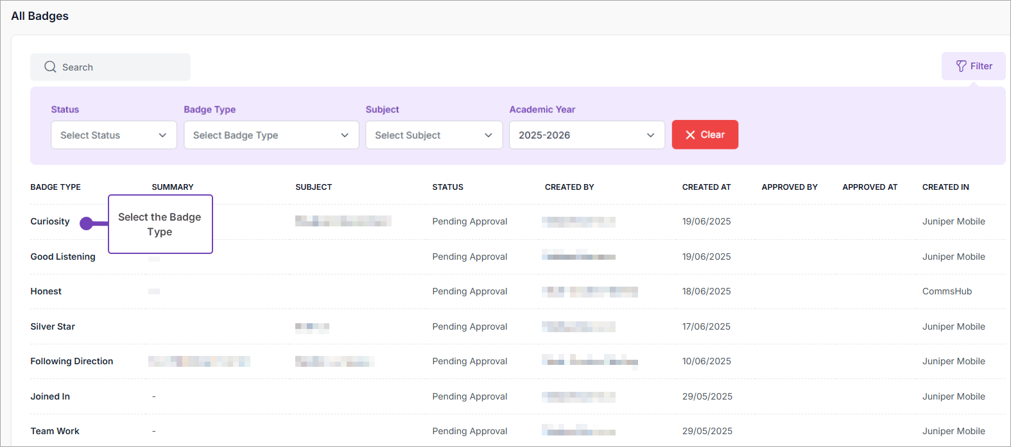This screenshot has height=447, width=1011.
Task: Select the Team Work badge entry
Action: pyautogui.click(x=55, y=431)
